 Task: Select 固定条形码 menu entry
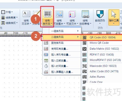click(62, 43)
